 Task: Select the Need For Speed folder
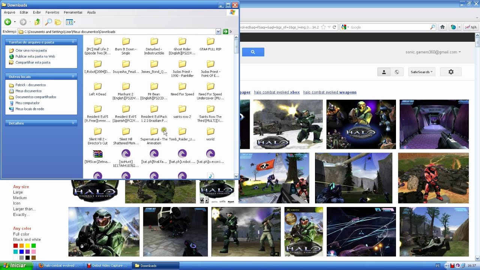pos(182,89)
